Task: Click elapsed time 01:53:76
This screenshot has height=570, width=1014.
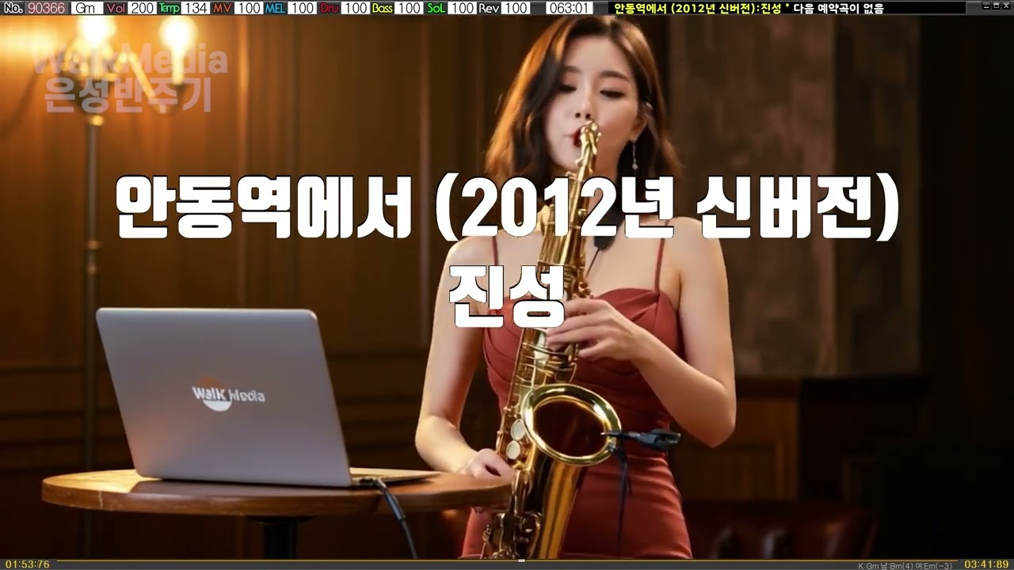Action: point(27,564)
